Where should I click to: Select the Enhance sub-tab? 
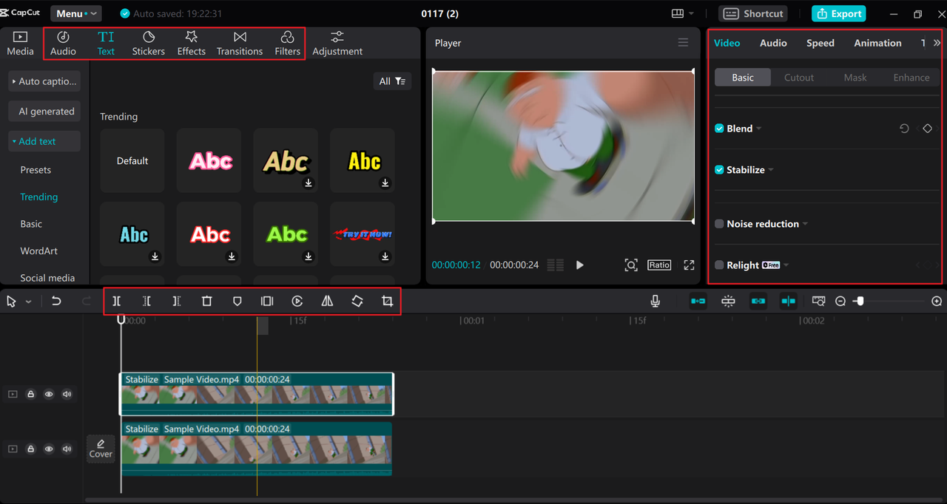click(911, 78)
